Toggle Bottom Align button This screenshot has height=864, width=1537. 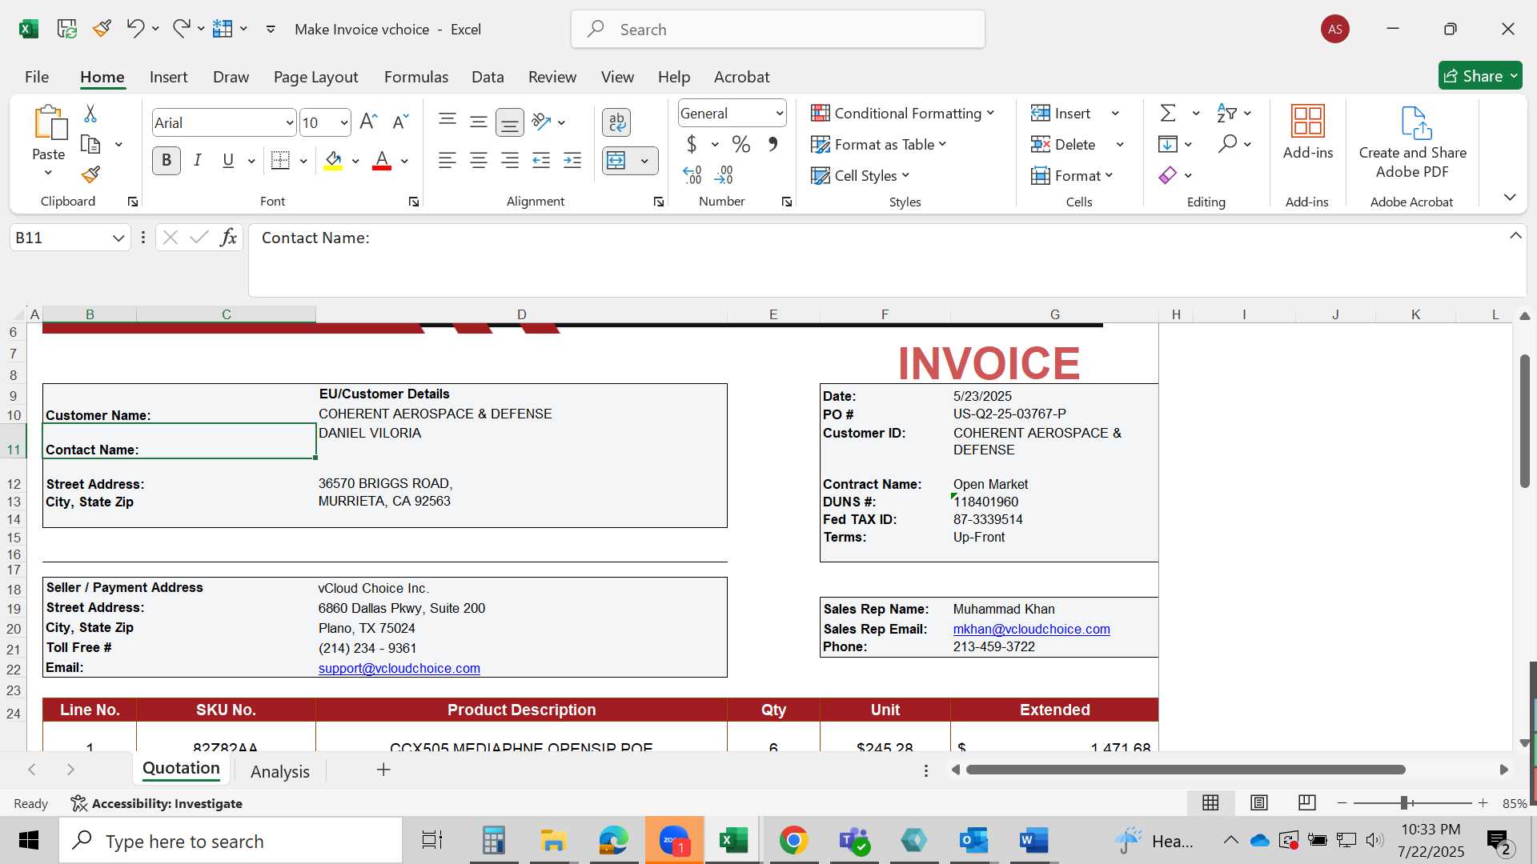510,122
